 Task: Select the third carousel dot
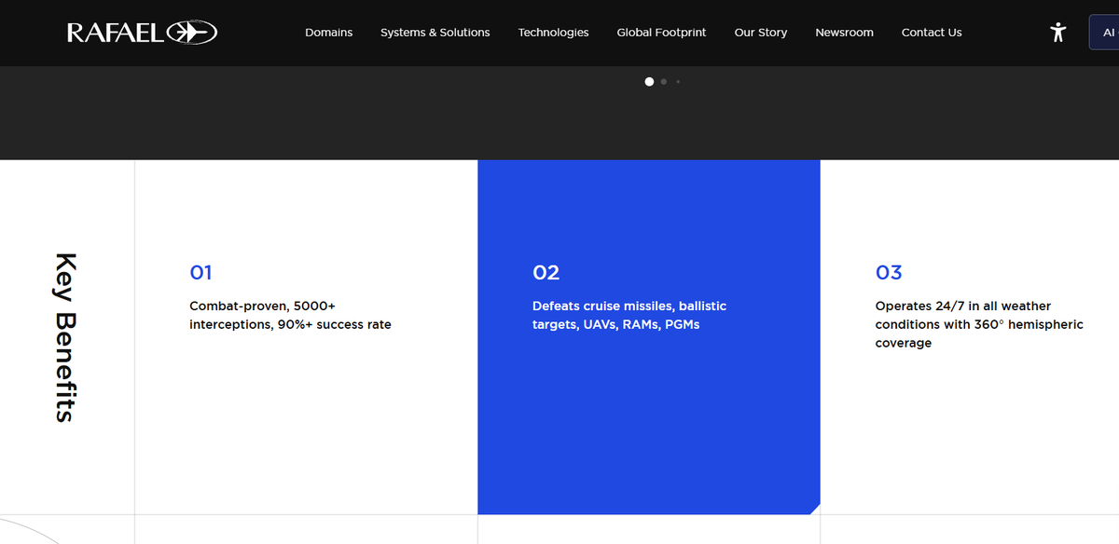click(678, 82)
